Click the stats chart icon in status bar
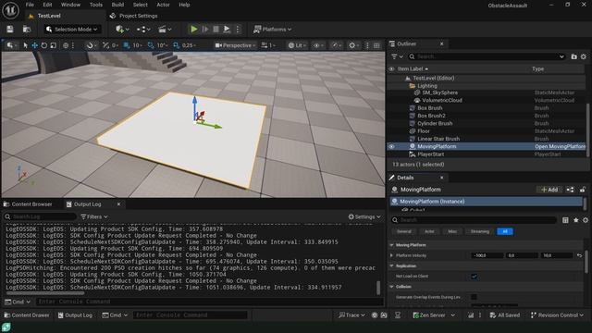The width and height of the screenshot is (592, 333). point(471,314)
